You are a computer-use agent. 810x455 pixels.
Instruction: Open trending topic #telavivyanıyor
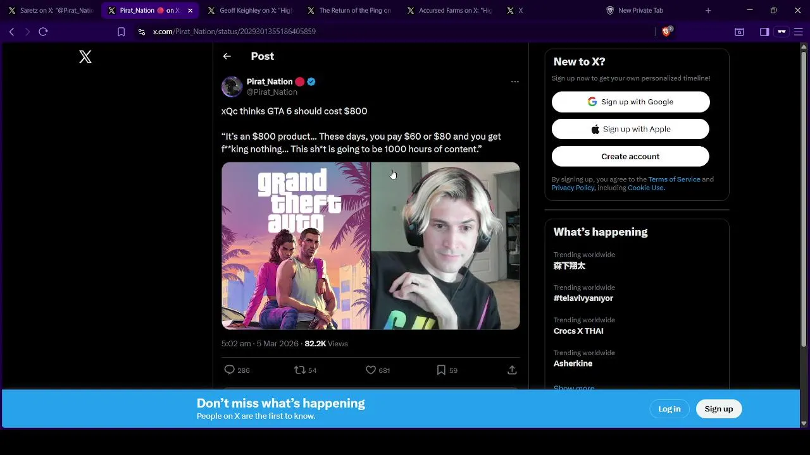[583, 298]
